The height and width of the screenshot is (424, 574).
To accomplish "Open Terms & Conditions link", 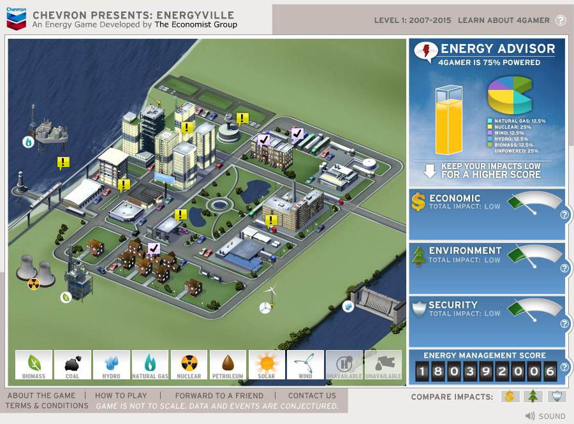I will (x=47, y=406).
